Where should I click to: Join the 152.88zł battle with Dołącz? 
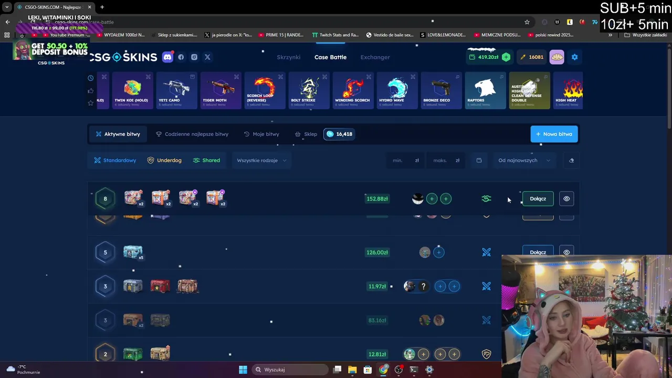(x=538, y=198)
